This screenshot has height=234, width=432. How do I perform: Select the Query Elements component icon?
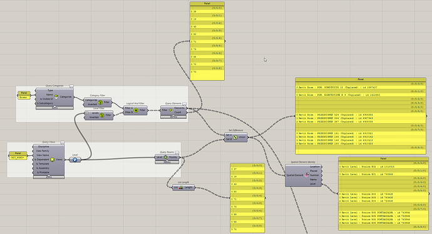[x=171, y=110]
